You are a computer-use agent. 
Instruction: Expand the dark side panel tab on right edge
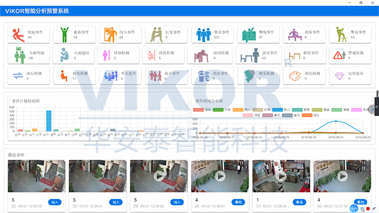(x=377, y=106)
